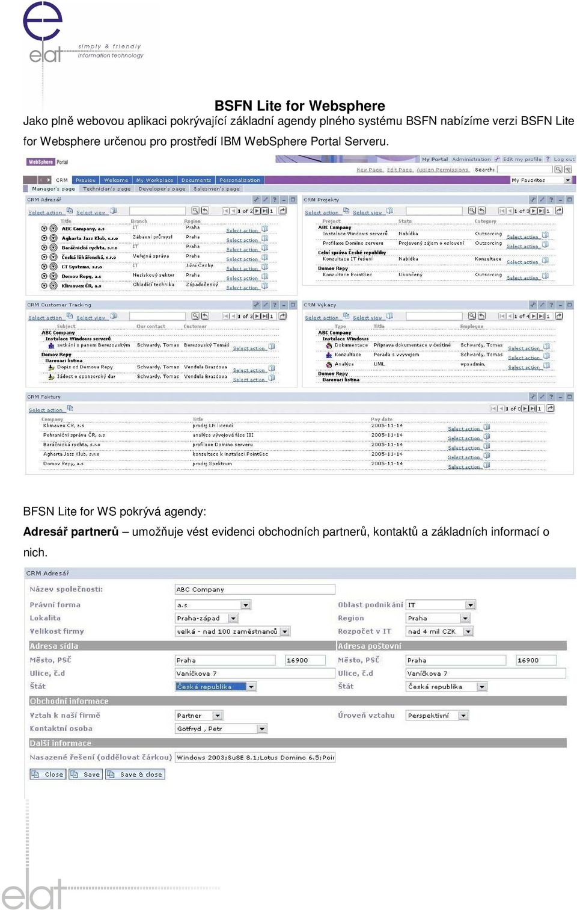The width and height of the screenshot is (577, 910).
Task: Go-to-page arrow icon in CRM Projekty
Action: pos(559,211)
